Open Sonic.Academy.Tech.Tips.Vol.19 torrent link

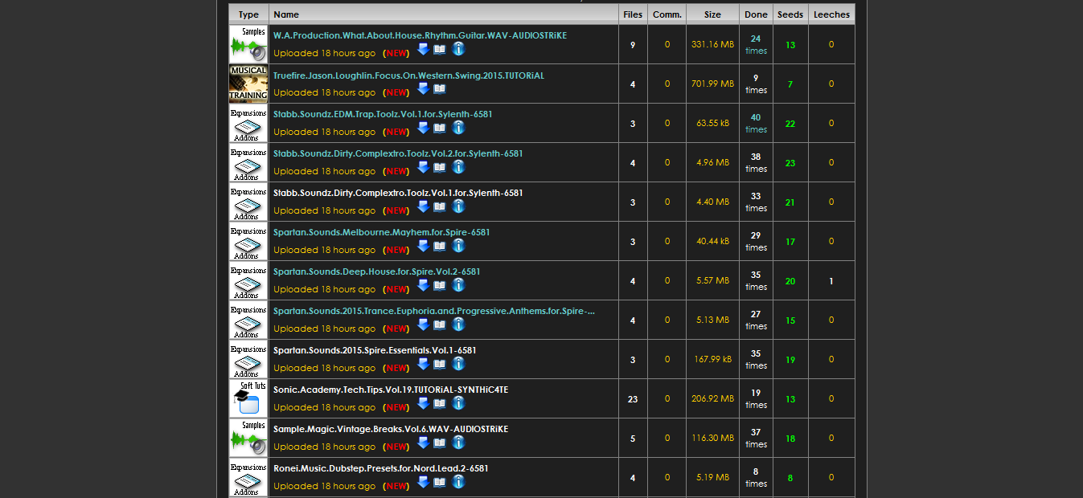[391, 390]
